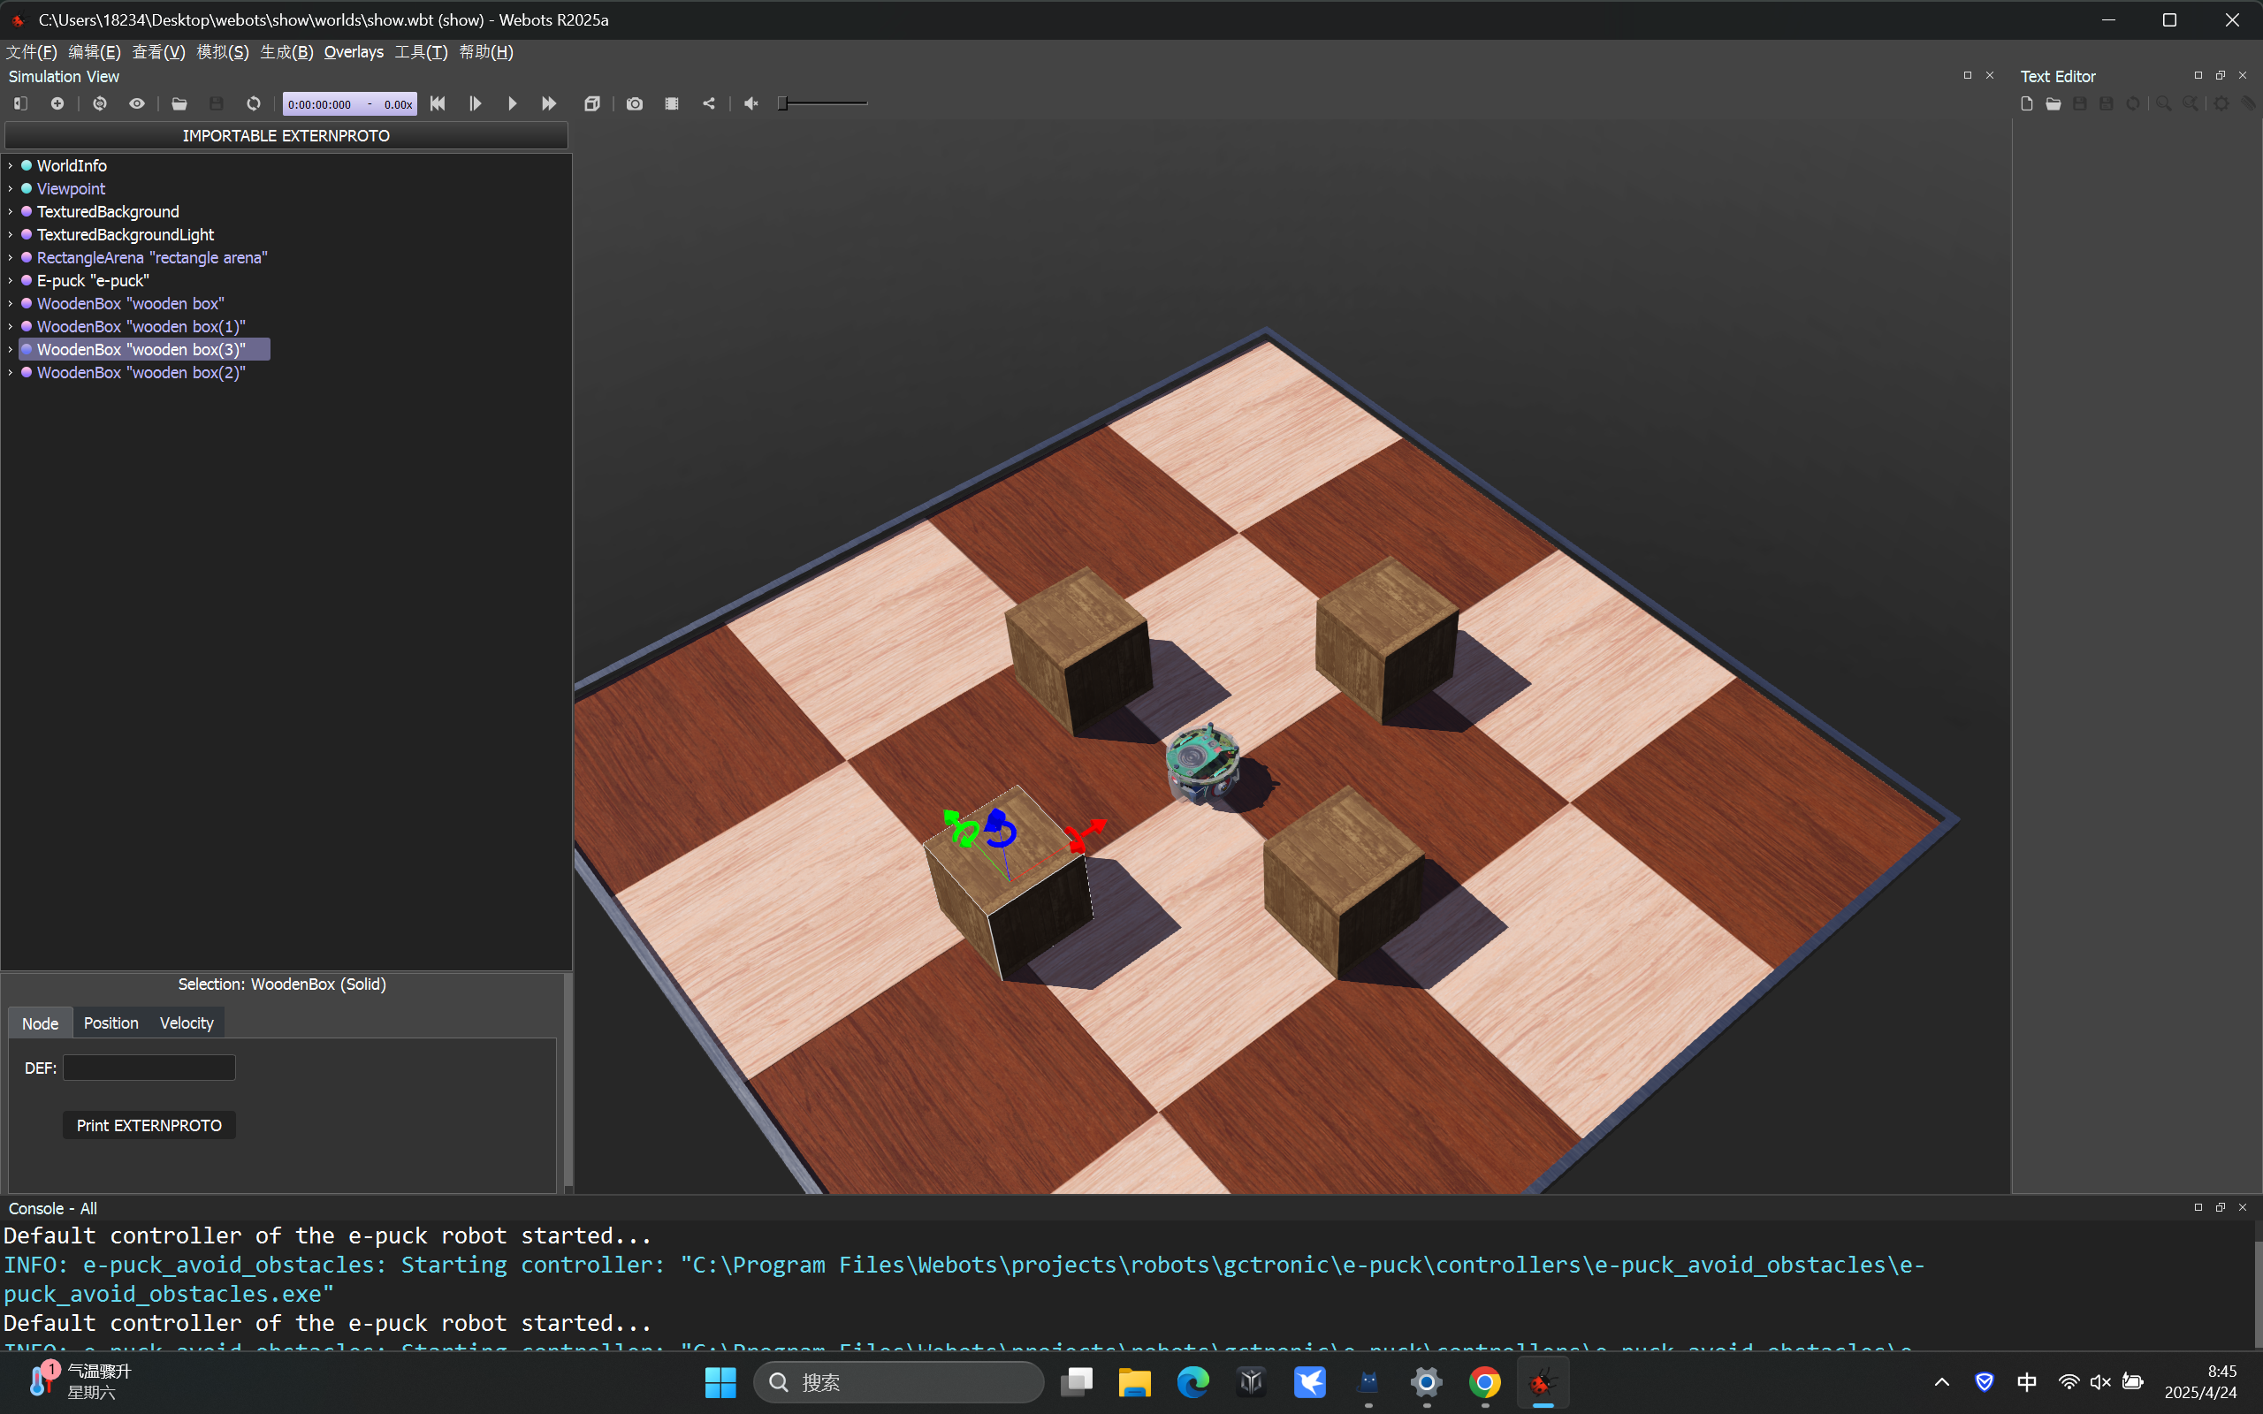This screenshot has height=1414, width=2263.
Task: Take a screenshot with camera icon
Action: pos(634,103)
